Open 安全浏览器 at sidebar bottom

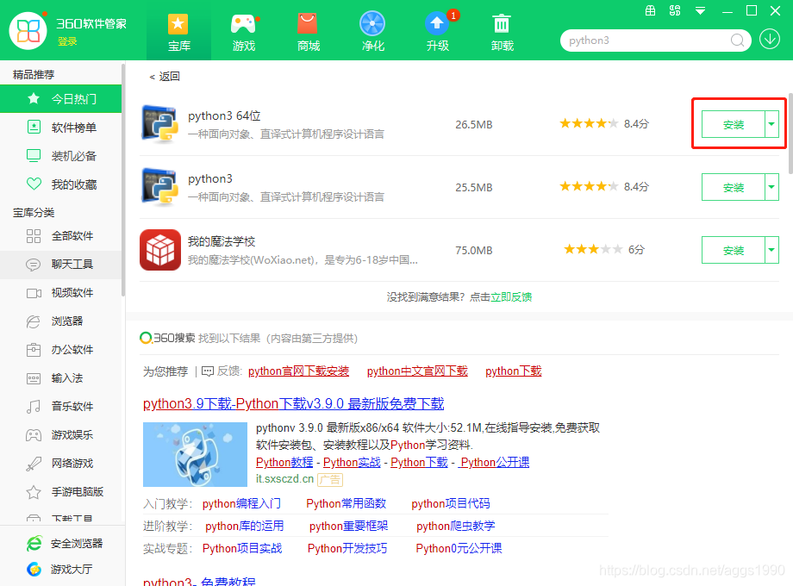[65, 544]
